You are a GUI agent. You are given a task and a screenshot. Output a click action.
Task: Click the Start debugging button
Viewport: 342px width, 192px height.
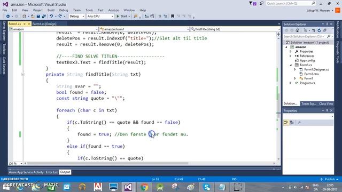[123, 17]
